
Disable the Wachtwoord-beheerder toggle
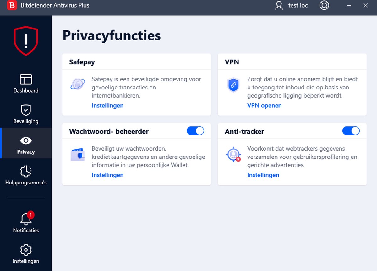195,131
